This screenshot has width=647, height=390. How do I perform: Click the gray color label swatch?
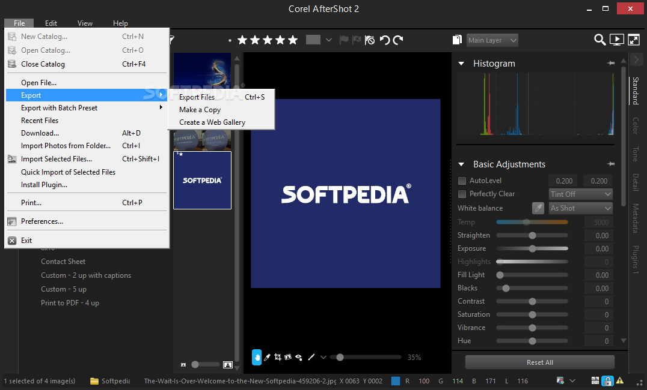(313, 40)
